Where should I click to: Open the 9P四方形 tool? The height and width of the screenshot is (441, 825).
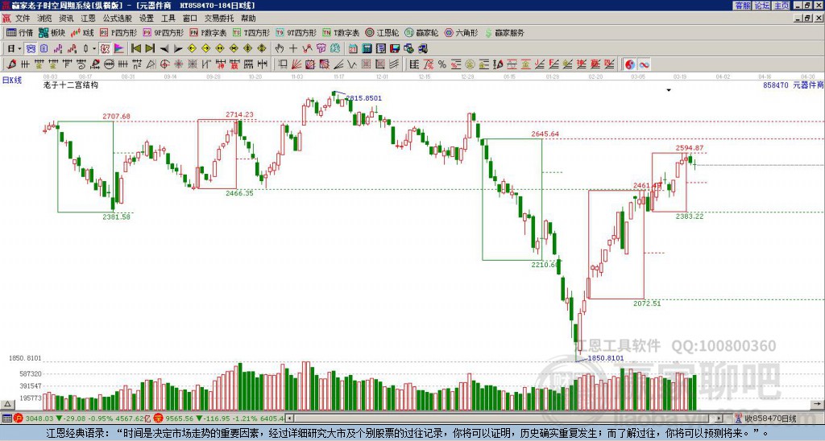pyautogui.click(x=163, y=32)
